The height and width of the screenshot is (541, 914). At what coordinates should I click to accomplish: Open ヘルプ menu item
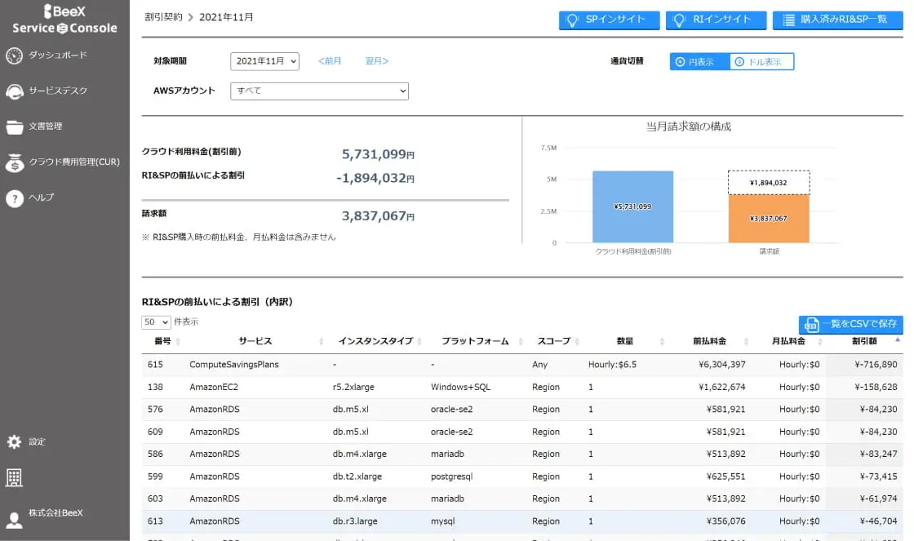click(x=42, y=197)
